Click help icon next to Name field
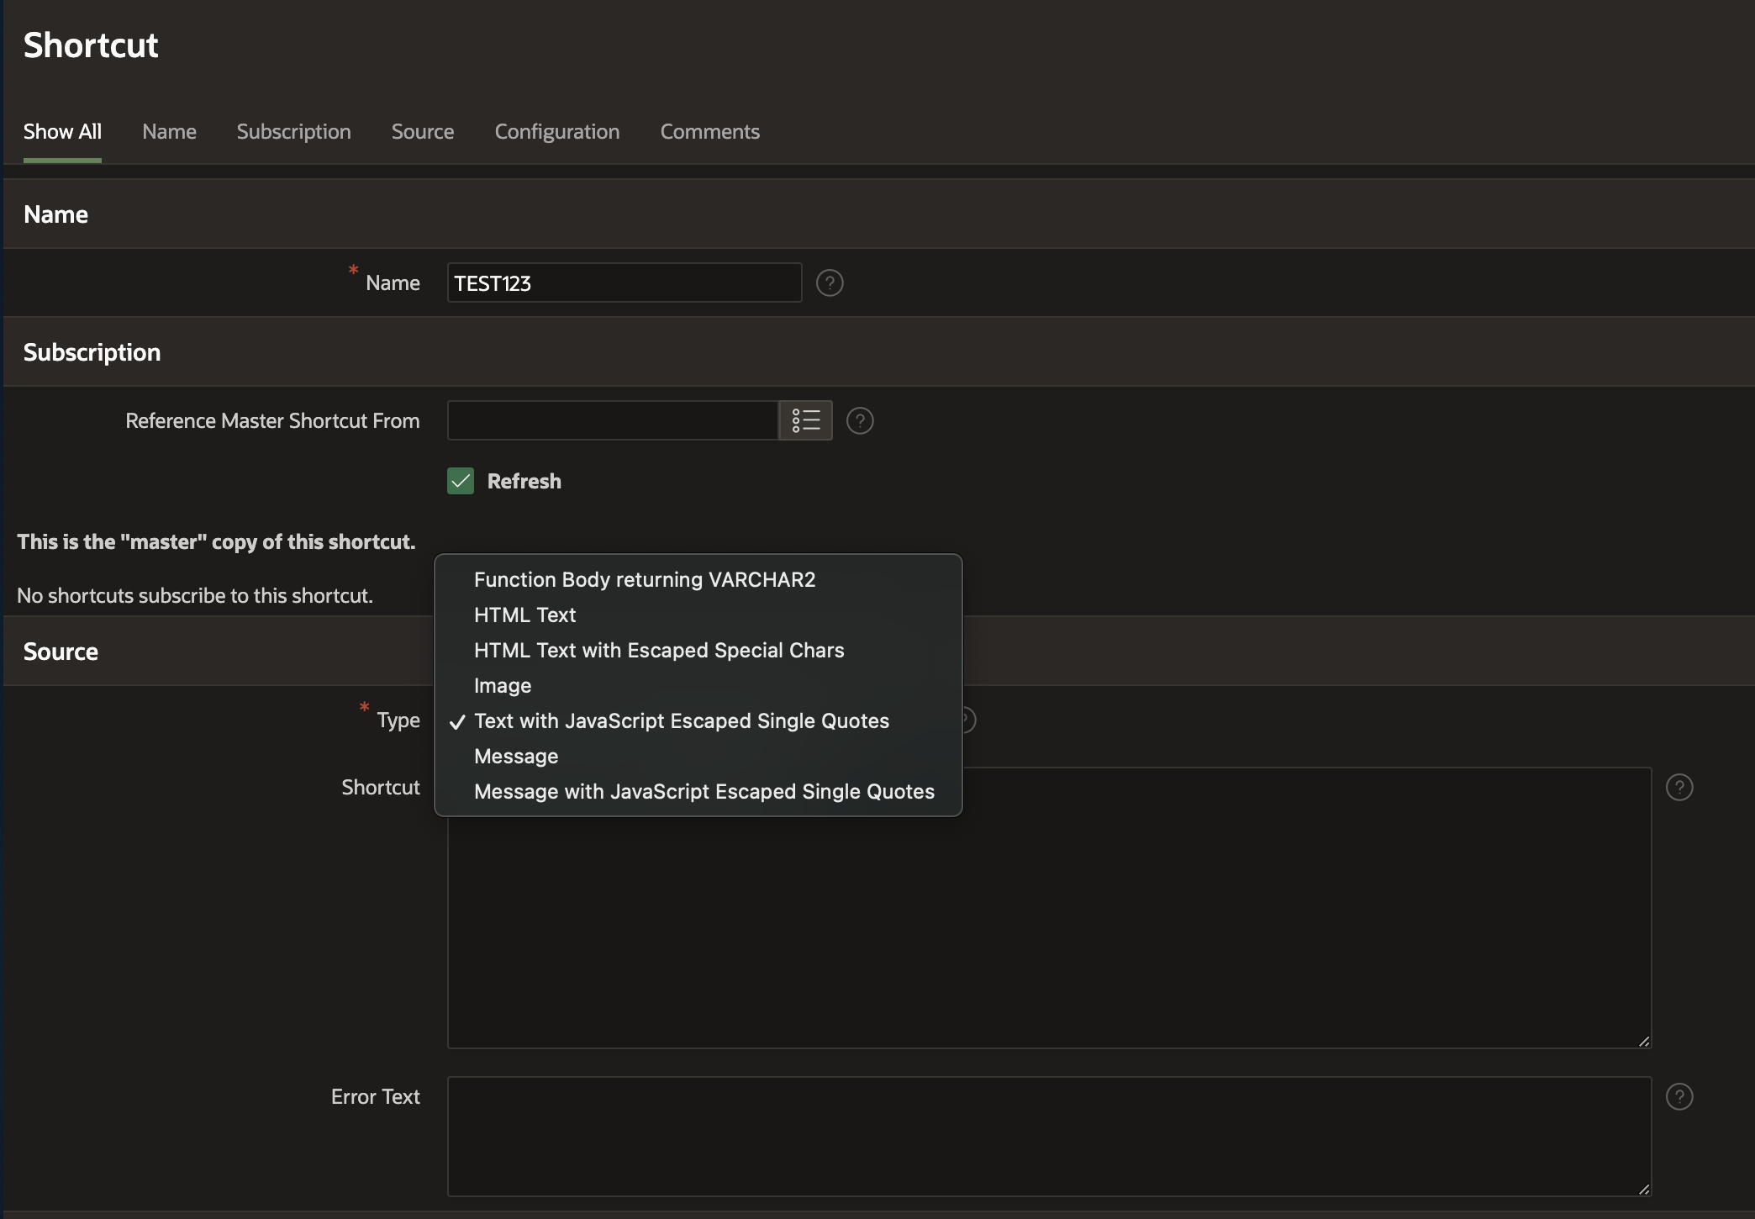Viewport: 1755px width, 1219px height. pos(830,283)
